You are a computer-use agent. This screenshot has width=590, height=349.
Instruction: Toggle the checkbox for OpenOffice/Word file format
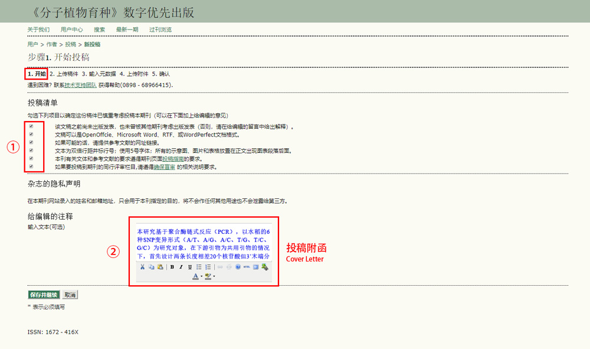[x=31, y=134]
